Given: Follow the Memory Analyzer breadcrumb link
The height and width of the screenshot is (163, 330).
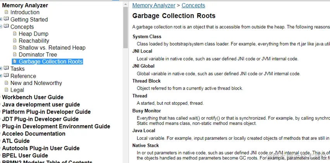Looking at the screenshot, I should tap(154, 5).
